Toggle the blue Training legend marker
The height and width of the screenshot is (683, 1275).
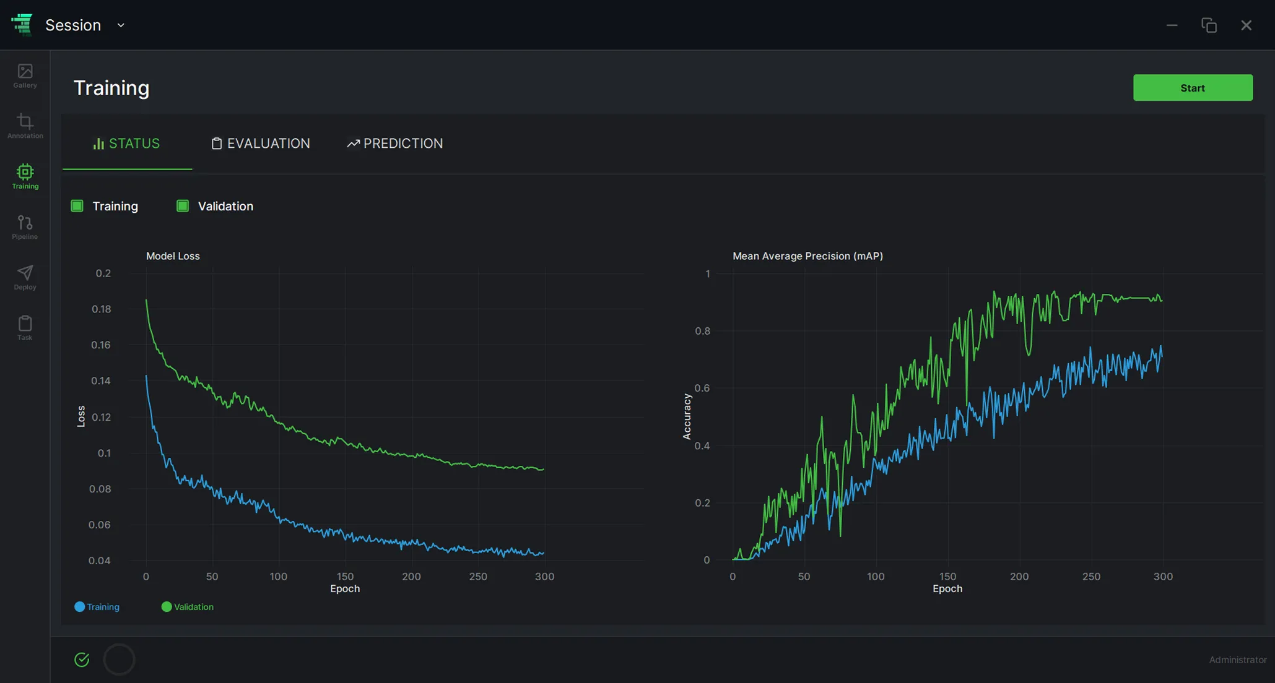(79, 607)
